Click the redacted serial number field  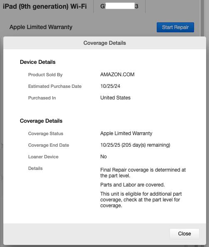[119, 6]
